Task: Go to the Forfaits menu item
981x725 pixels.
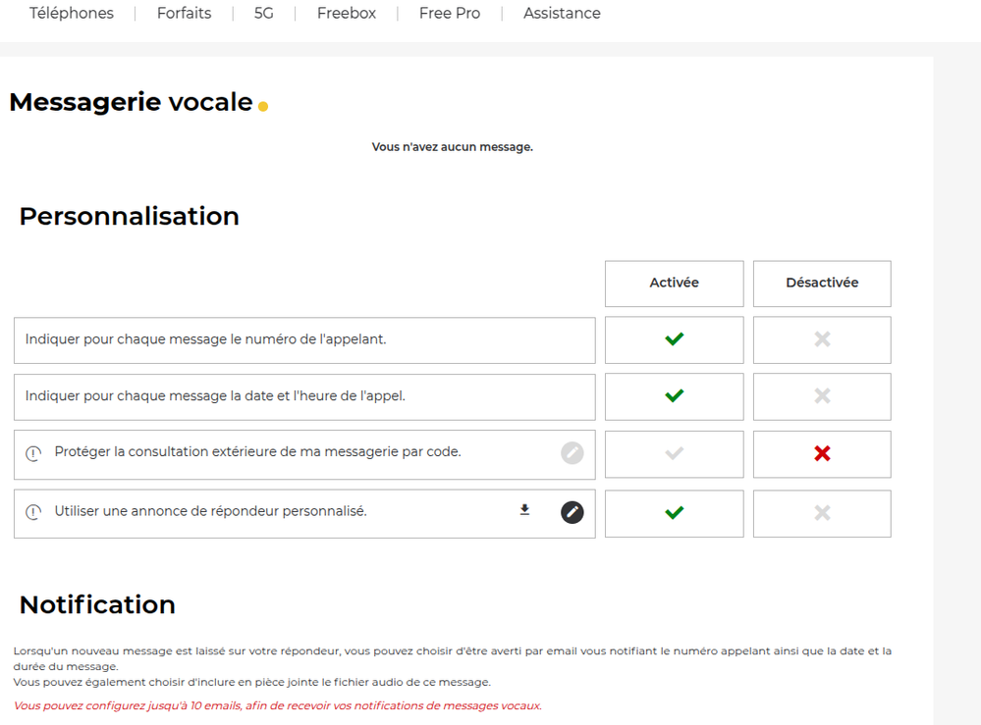Action: click(184, 14)
